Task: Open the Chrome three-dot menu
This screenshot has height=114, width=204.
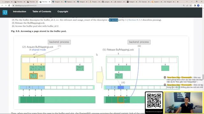Action: 202,6
